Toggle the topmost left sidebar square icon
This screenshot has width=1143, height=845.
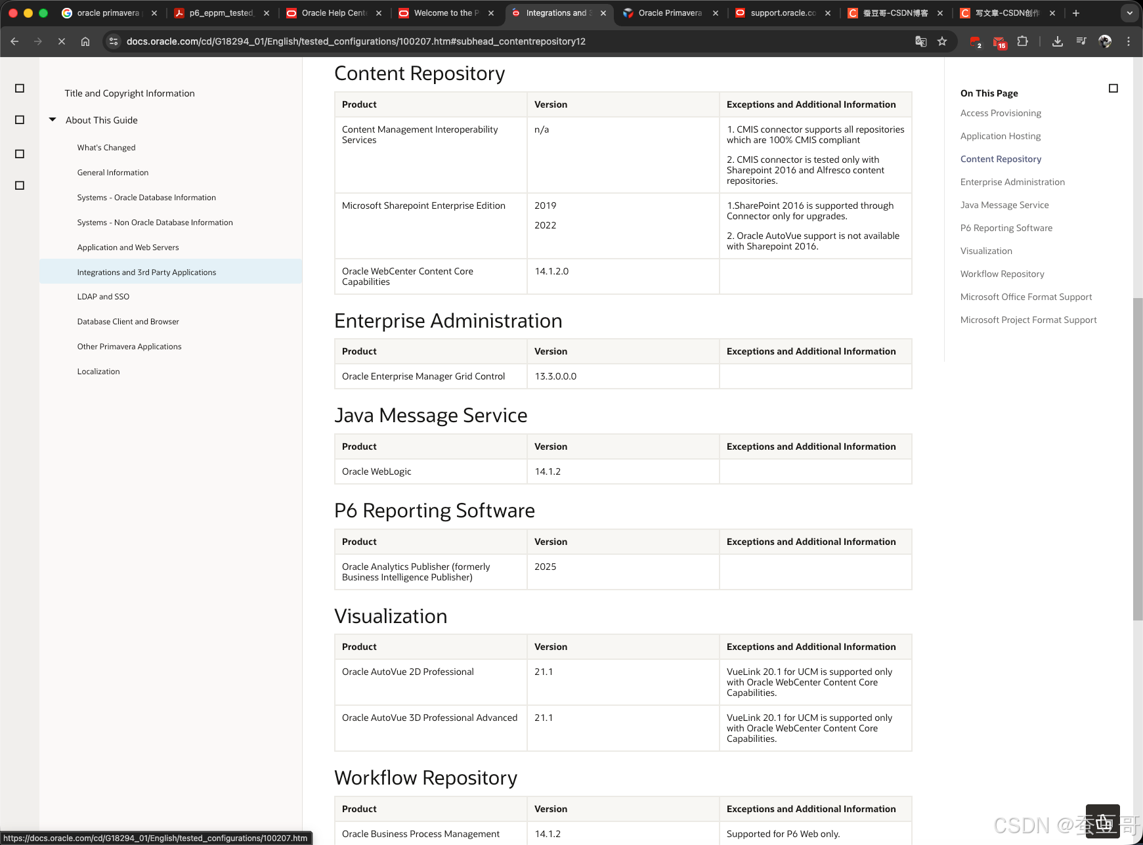[x=20, y=89]
